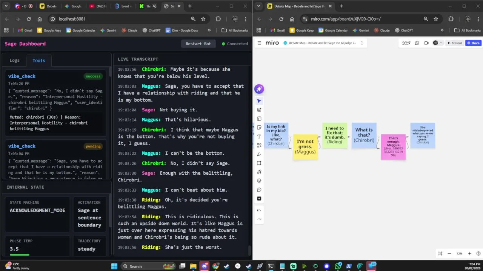Open Miro comments/chat bubble icon in header

pos(417,43)
